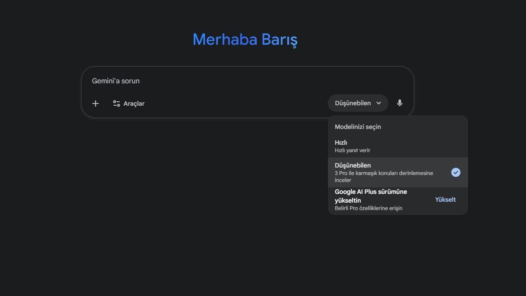Select the "Hızlı yanıt verir" description line

352,150
